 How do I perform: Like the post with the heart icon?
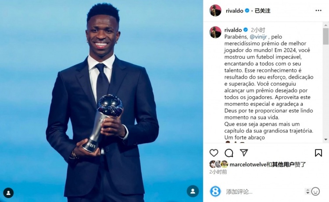[x=214, y=153]
